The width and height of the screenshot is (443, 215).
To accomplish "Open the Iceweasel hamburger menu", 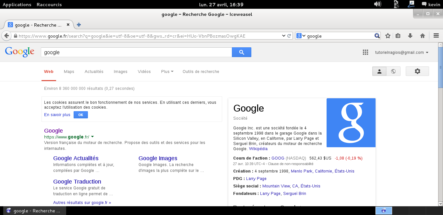I will pos(436,36).
